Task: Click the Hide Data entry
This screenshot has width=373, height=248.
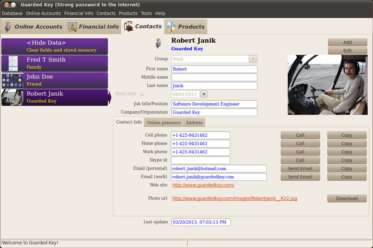Action: click(55, 46)
